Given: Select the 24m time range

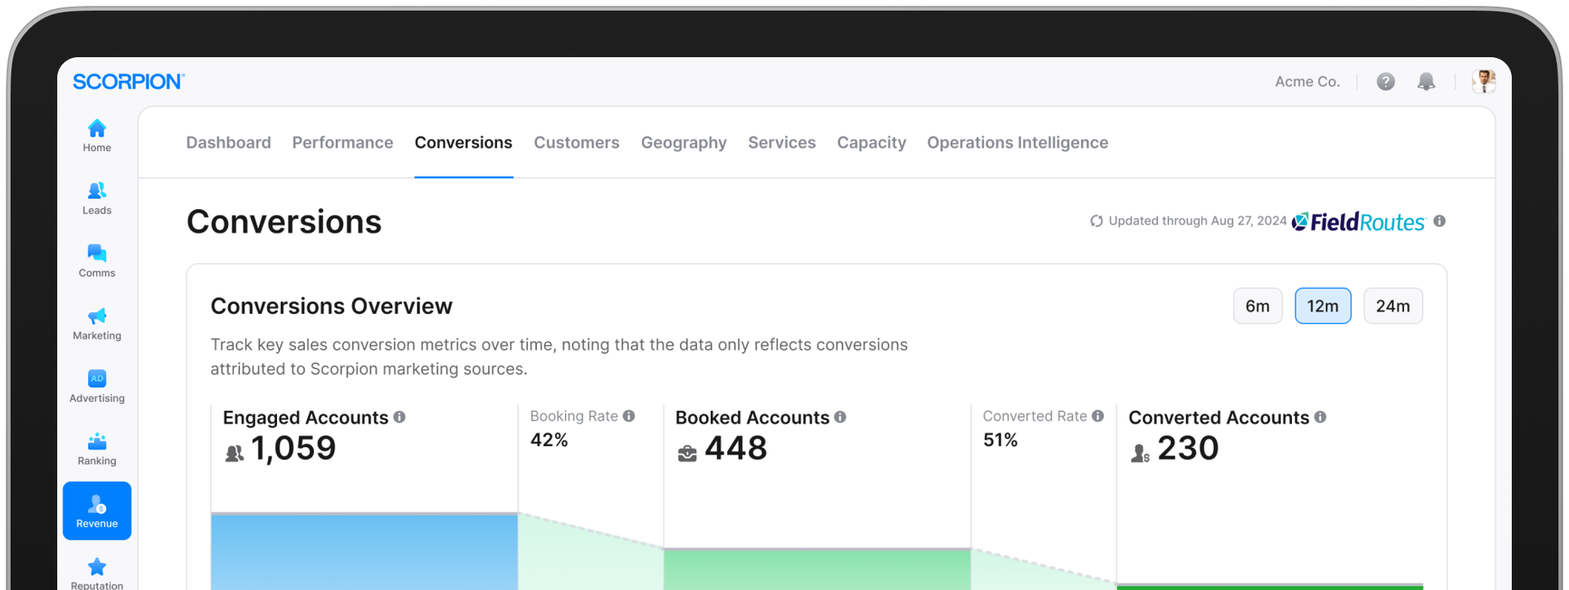Looking at the screenshot, I should tap(1392, 306).
